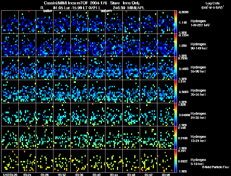This screenshot has width=231, height=176.
Task: Click the '-1.148' colorbar midpoint value
Action: click(x=182, y=23)
